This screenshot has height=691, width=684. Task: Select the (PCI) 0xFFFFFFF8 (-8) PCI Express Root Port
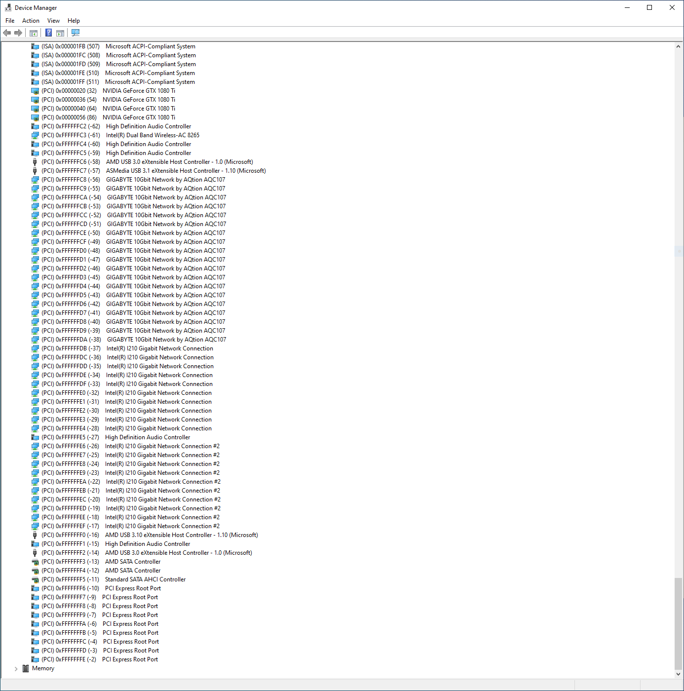[100, 606]
